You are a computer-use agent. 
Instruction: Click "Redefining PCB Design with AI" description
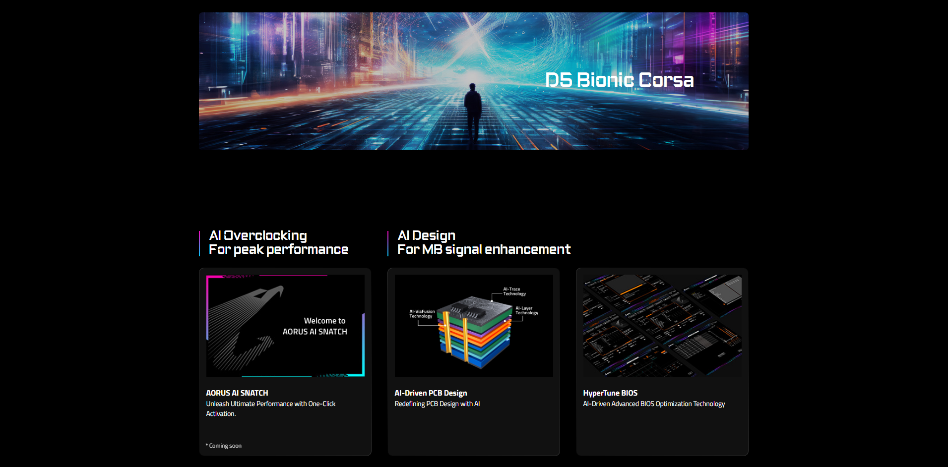tap(437, 404)
